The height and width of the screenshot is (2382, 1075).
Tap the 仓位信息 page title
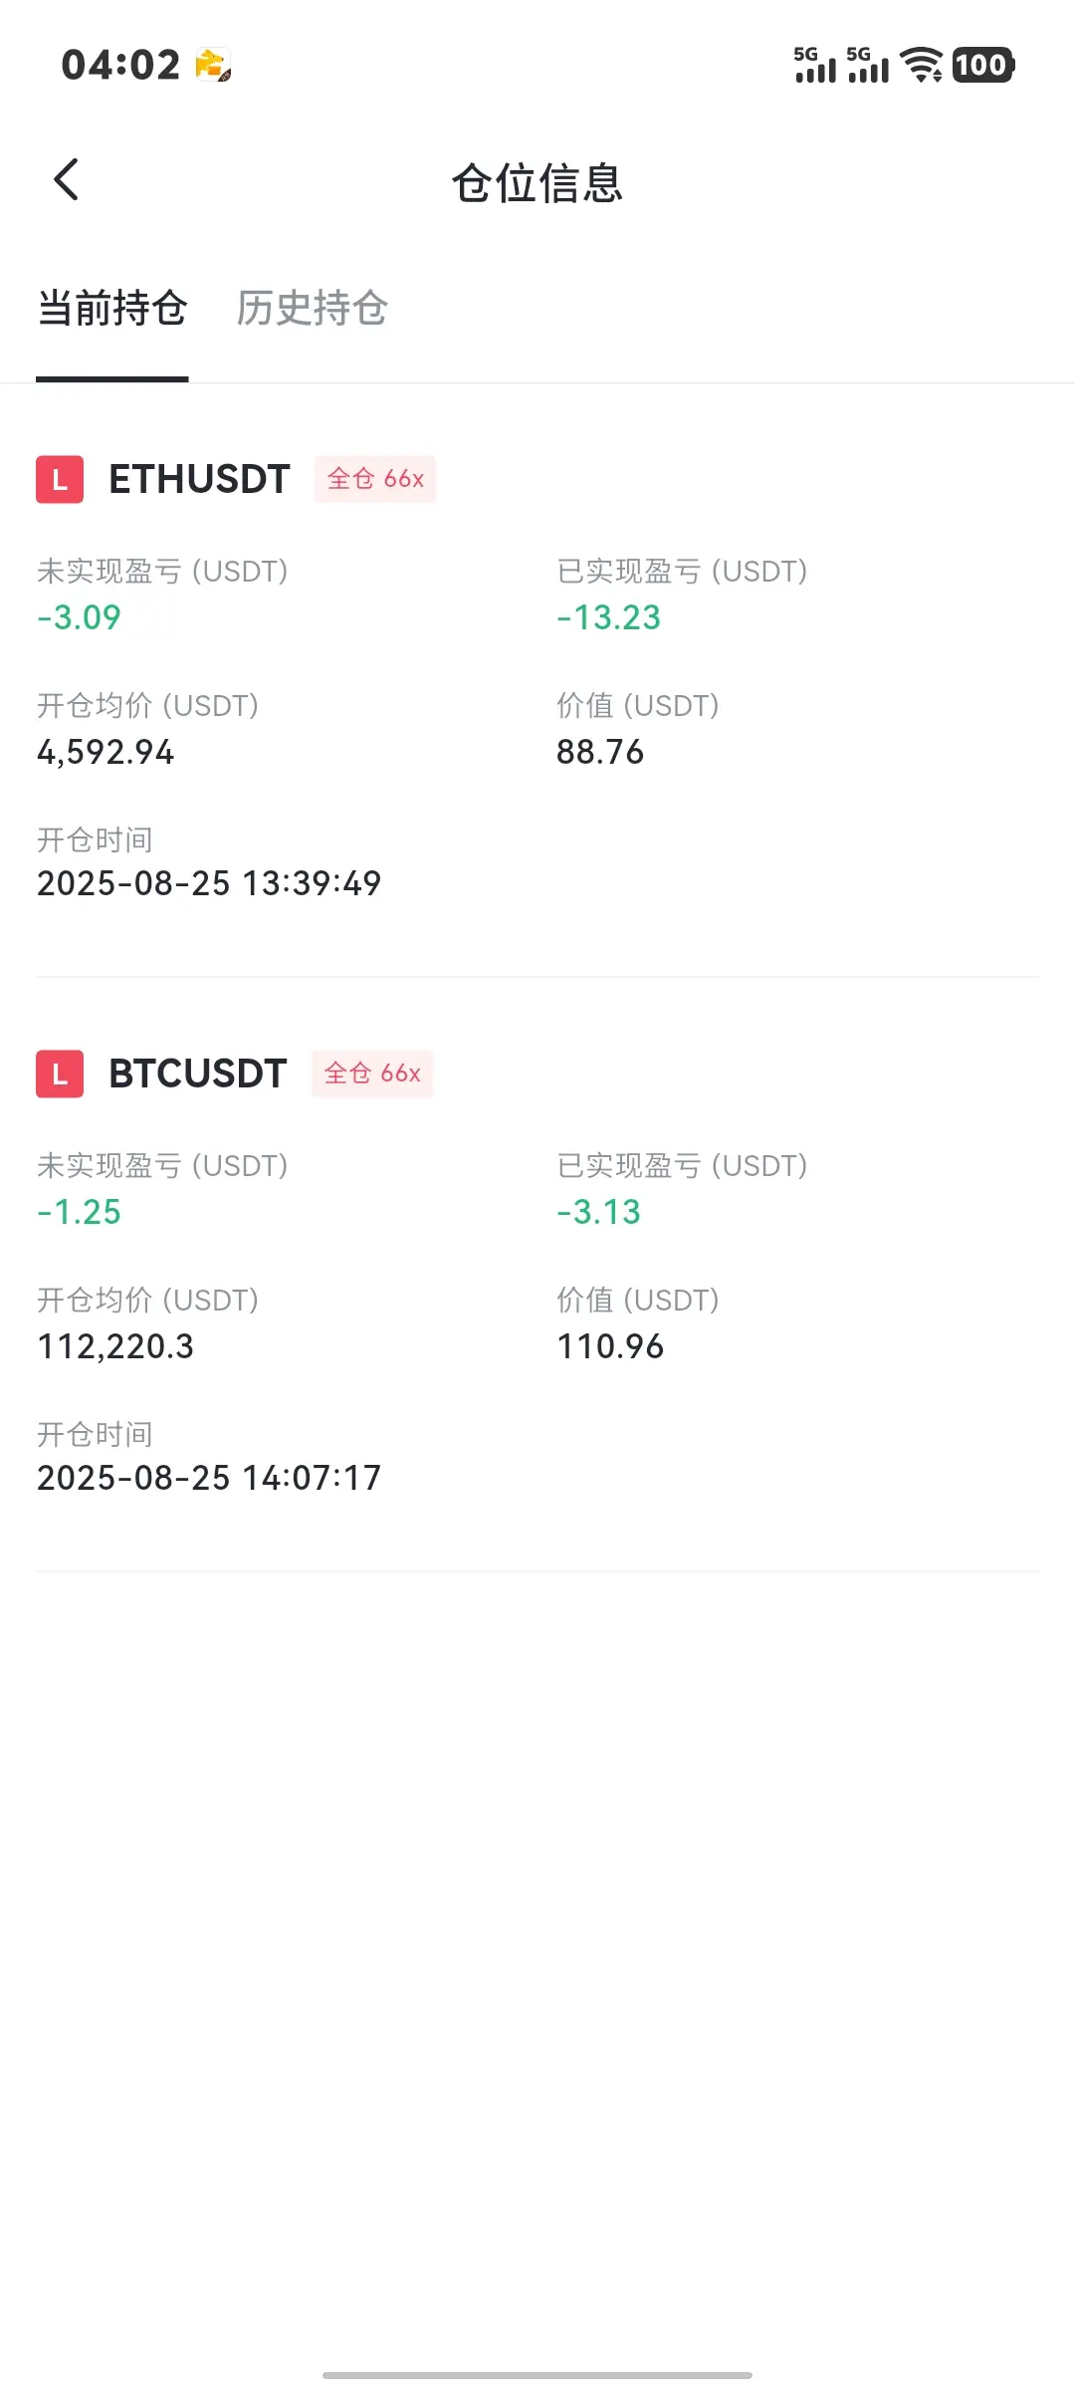(537, 183)
